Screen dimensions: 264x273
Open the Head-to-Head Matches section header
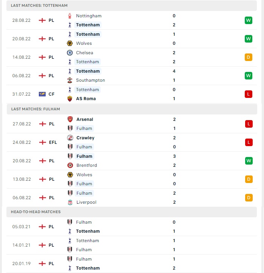coord(132,212)
